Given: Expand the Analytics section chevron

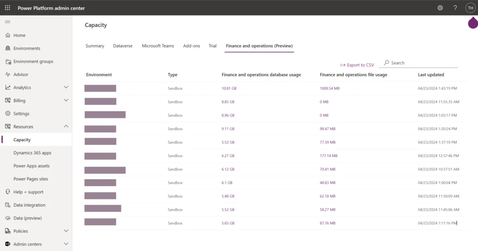Looking at the screenshot, I should 66,88.
